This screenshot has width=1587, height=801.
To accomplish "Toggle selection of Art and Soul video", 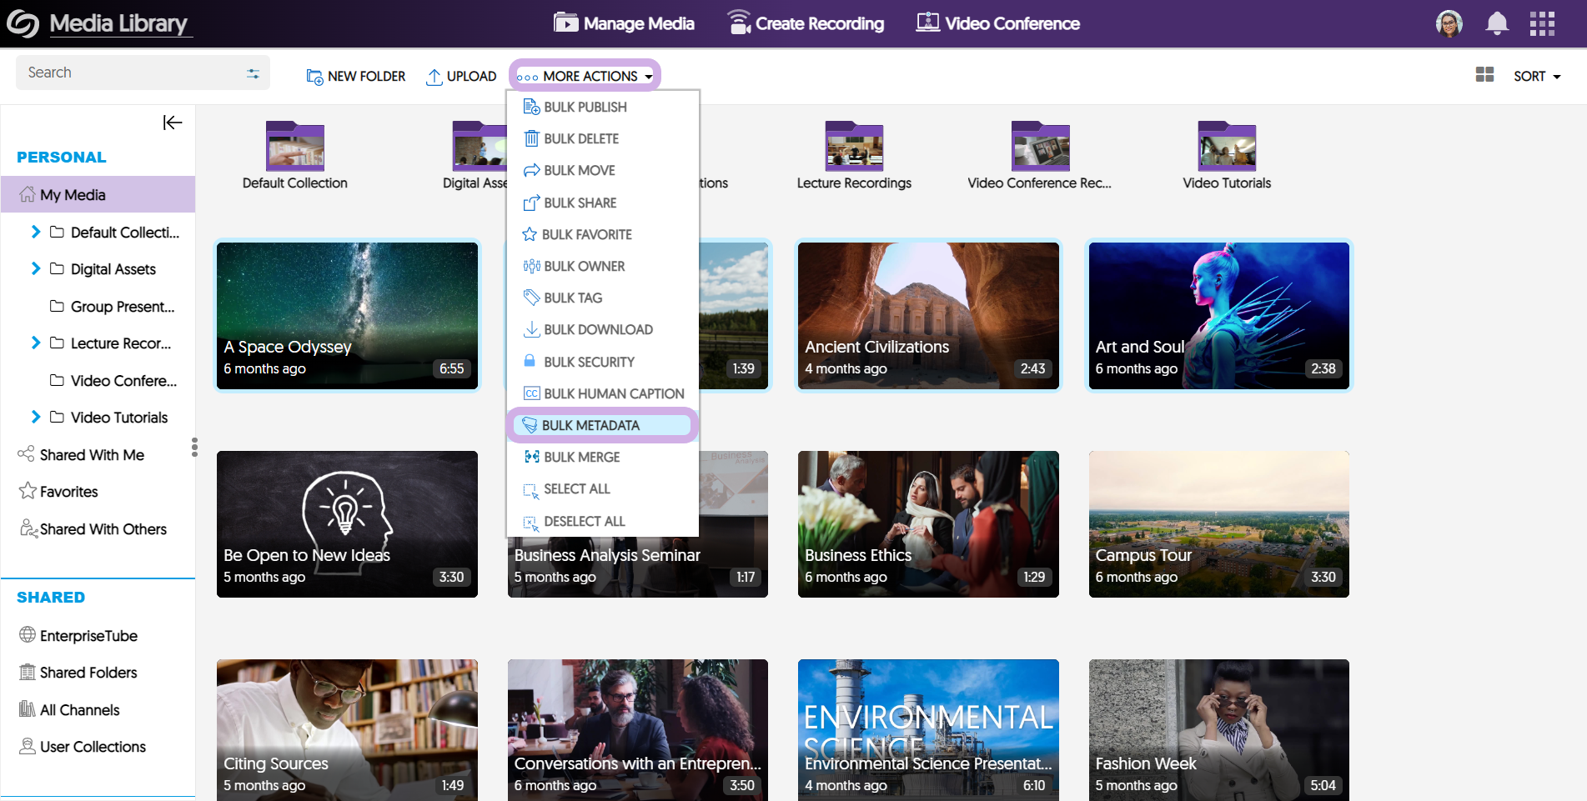I will (x=1218, y=315).
